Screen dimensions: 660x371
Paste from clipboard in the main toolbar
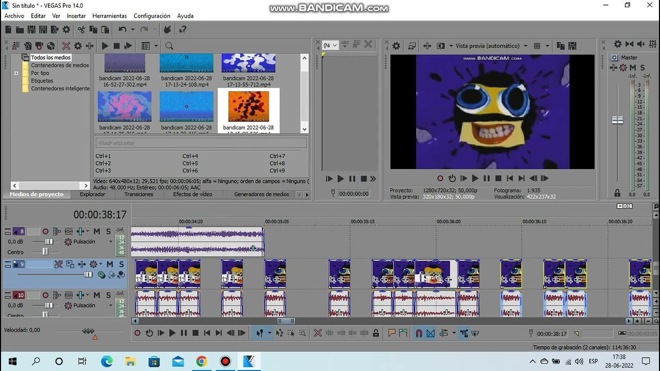pyautogui.click(x=105, y=30)
